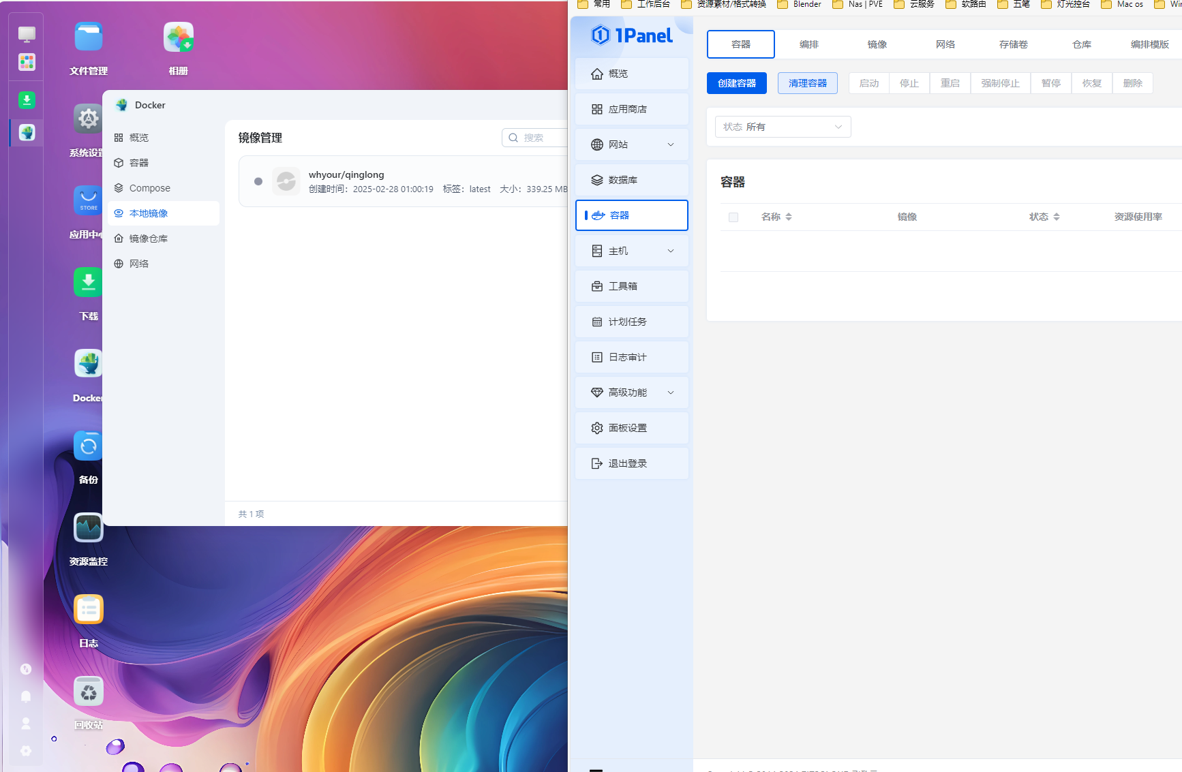Select 本地镜像 in Docker sidebar

pos(164,213)
